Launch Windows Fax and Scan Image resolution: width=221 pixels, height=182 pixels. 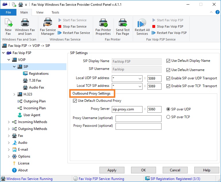[25, 27]
